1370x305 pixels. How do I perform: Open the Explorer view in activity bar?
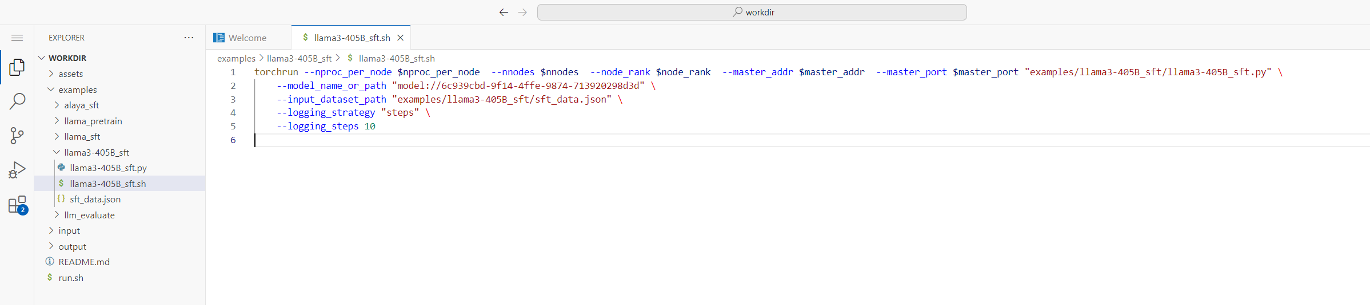pyautogui.click(x=17, y=67)
